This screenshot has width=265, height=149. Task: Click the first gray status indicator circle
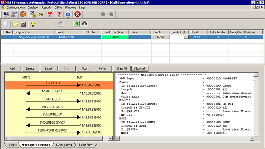[x=103, y=14]
